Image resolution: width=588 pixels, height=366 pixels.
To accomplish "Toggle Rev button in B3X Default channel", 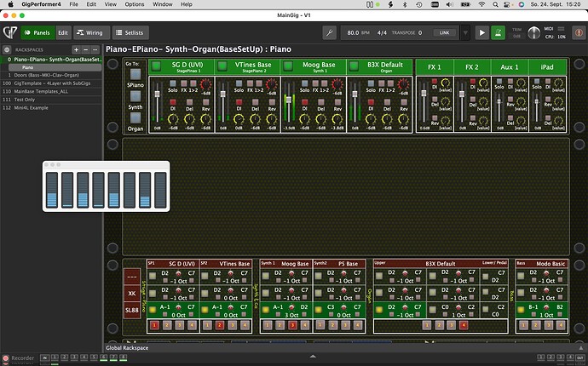I will pyautogui.click(x=404, y=102).
